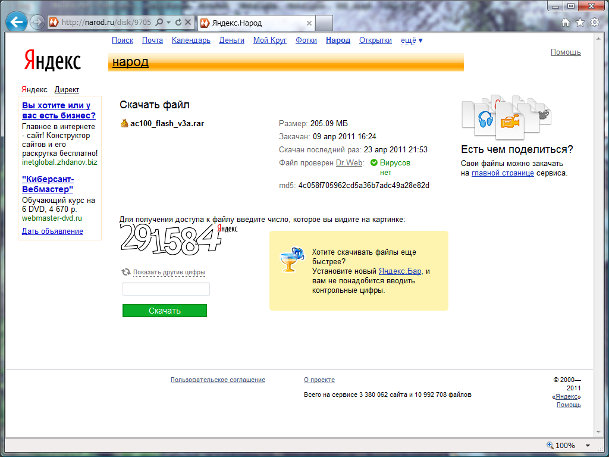Open the Почта link in top navigation
The height and width of the screenshot is (457, 609).
pyautogui.click(x=152, y=40)
